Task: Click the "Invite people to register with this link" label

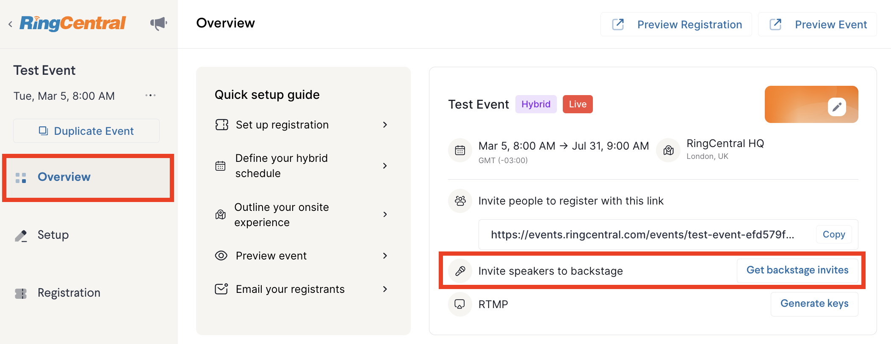Action: point(571,201)
